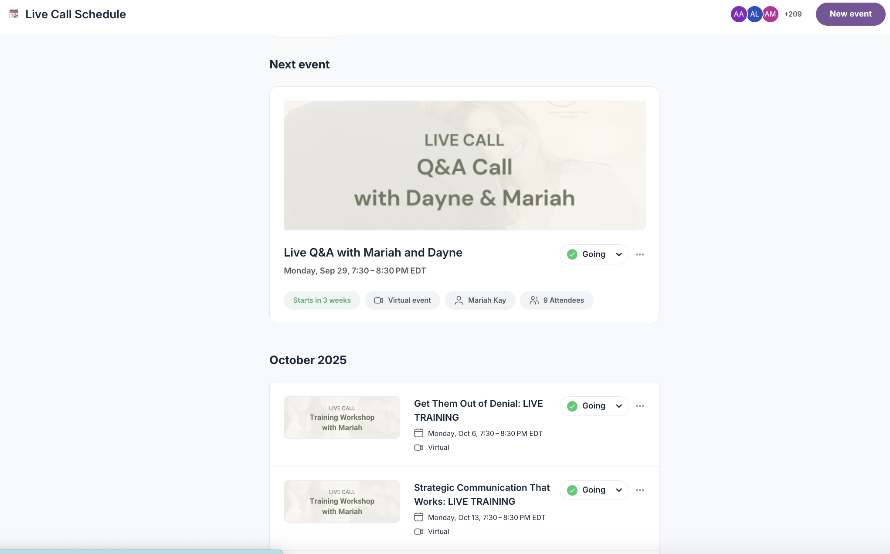Open three-dot menu for Get Them Out of Denial
Screen dimensions: 890x554
tap(639, 406)
